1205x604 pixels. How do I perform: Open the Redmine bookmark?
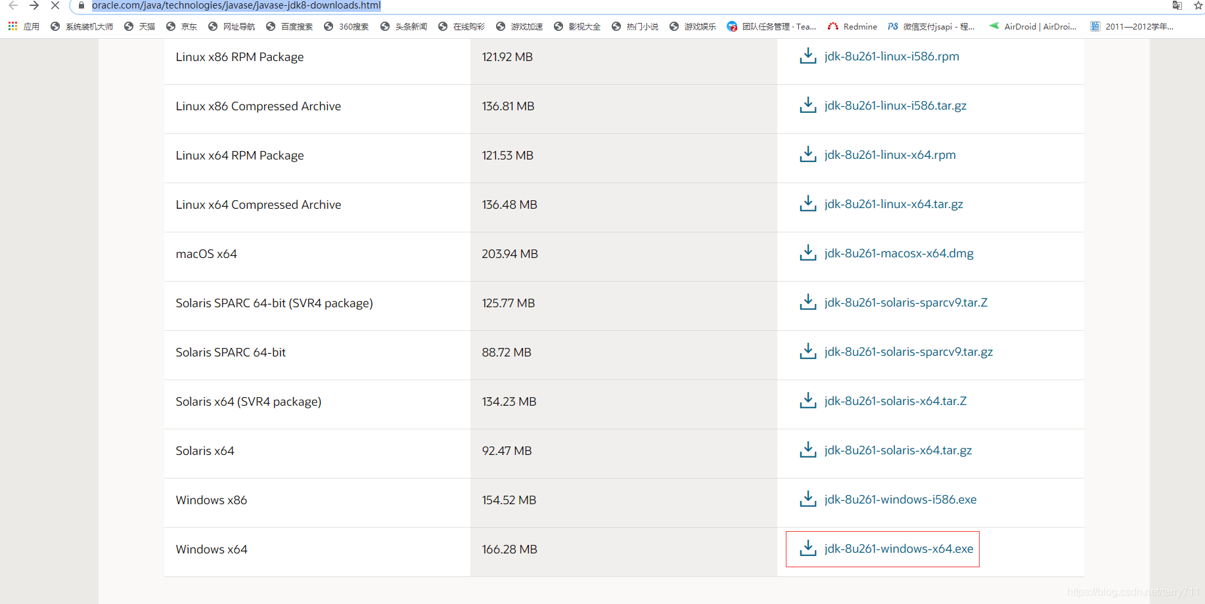853,26
